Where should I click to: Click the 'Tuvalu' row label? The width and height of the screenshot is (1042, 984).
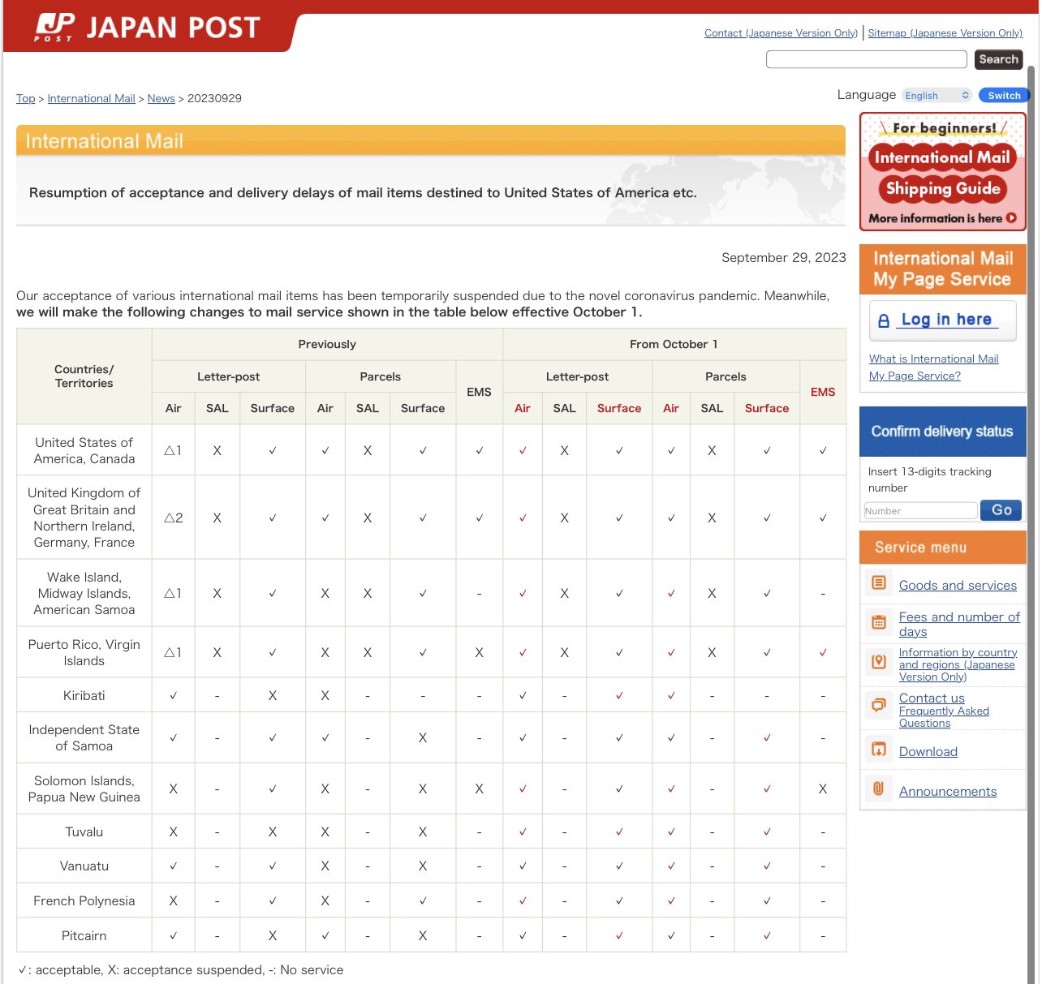pos(84,831)
